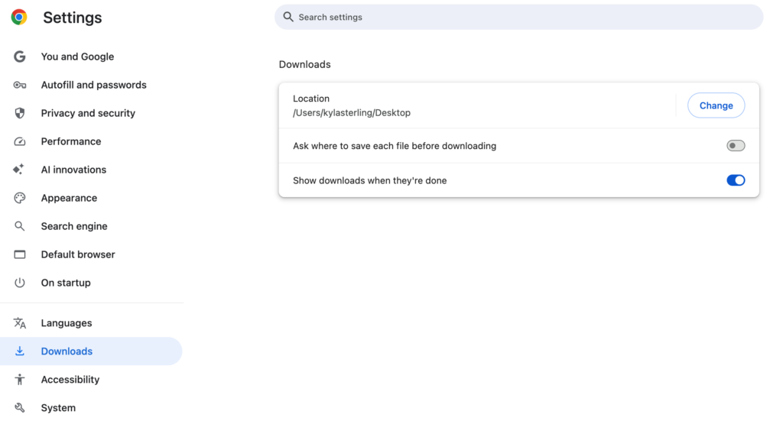The height and width of the screenshot is (424, 783).
Task: Click the Appearance palette icon
Action: pyautogui.click(x=19, y=198)
